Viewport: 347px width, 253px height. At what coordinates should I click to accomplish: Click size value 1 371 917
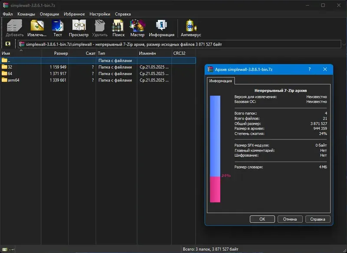(58, 73)
